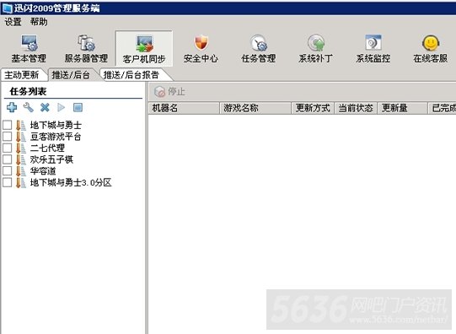Open 任务管理 toolbar section

tap(259, 49)
